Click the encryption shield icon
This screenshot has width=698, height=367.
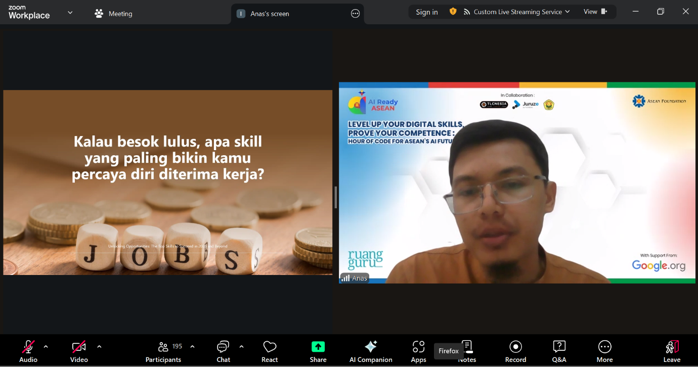(453, 12)
